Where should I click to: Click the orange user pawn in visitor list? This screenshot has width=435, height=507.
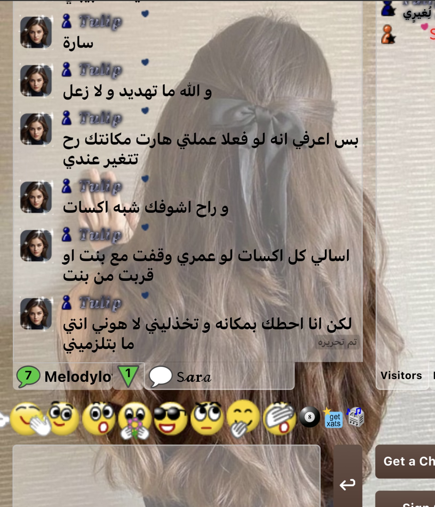pos(388,35)
